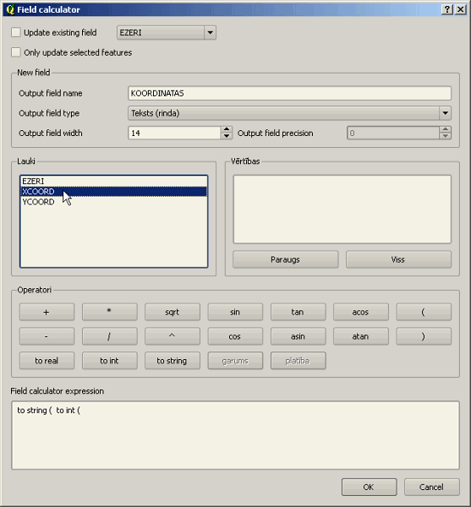Viewport: 471px width, 507px height.
Task: Tick Only update selected features checkbox
Action: coord(16,52)
